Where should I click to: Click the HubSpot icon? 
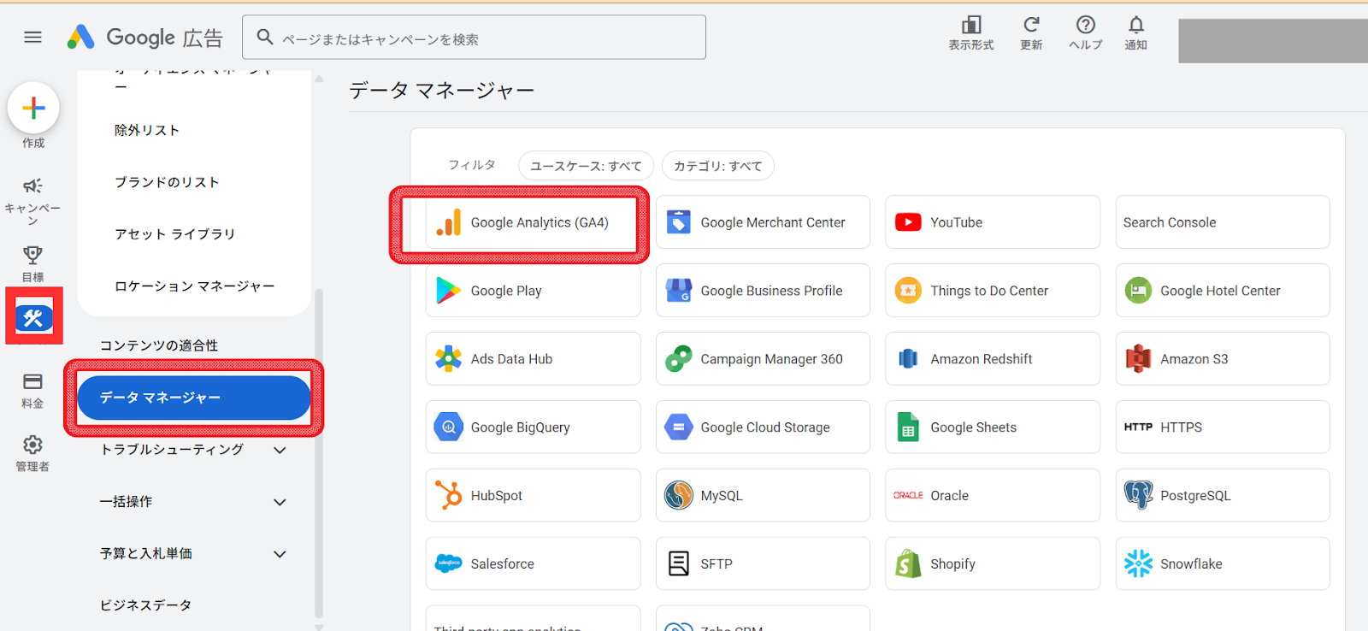(448, 495)
